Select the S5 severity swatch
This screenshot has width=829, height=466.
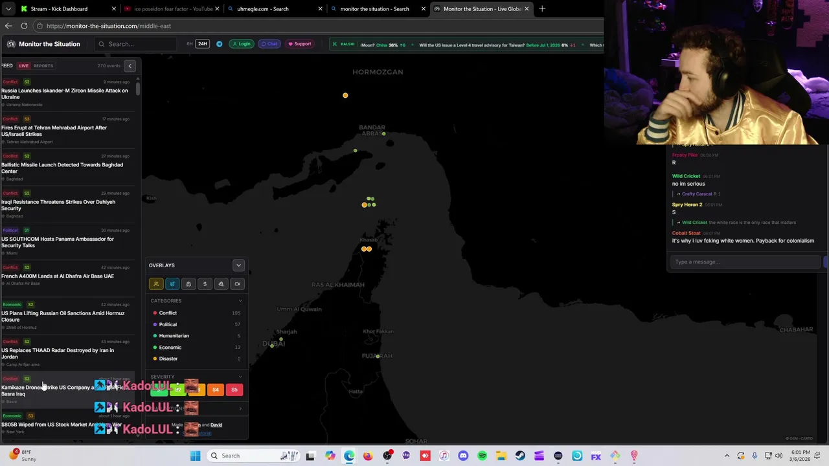pyautogui.click(x=234, y=390)
